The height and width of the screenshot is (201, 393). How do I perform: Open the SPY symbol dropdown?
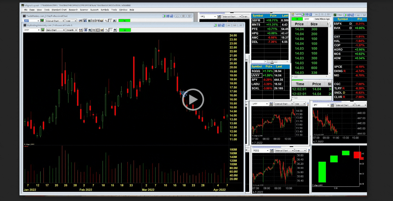point(328,105)
